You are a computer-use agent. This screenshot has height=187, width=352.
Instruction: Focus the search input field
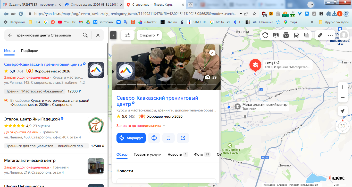48,35
